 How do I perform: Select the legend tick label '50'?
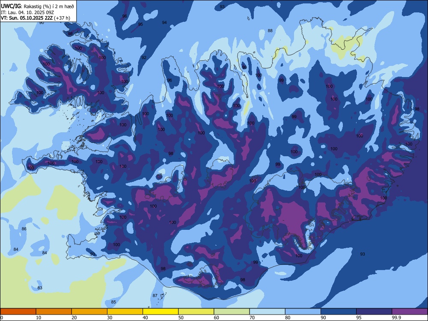tap(181, 318)
